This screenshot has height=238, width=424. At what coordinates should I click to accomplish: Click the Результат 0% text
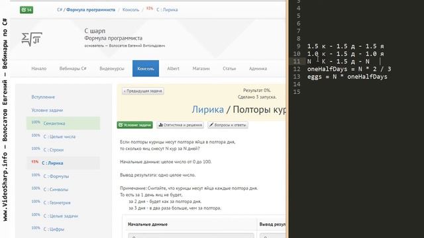(257, 91)
